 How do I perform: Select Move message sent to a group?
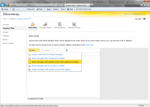(x=55, y=66)
